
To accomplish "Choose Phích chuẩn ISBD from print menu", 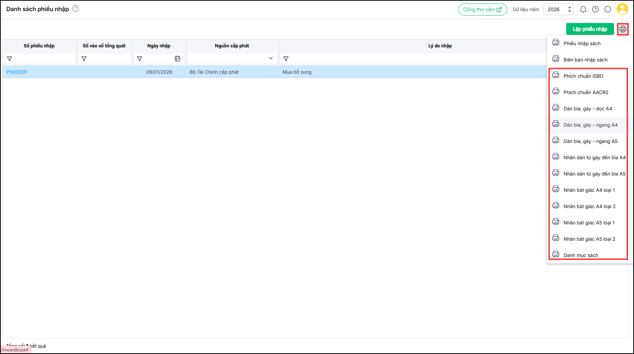I will [x=583, y=76].
